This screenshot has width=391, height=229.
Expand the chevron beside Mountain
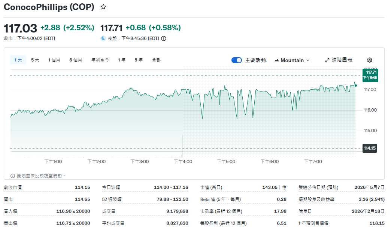pos(307,60)
